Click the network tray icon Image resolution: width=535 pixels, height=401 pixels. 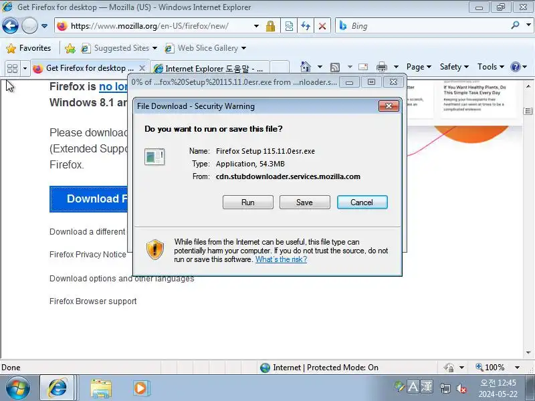(445, 388)
